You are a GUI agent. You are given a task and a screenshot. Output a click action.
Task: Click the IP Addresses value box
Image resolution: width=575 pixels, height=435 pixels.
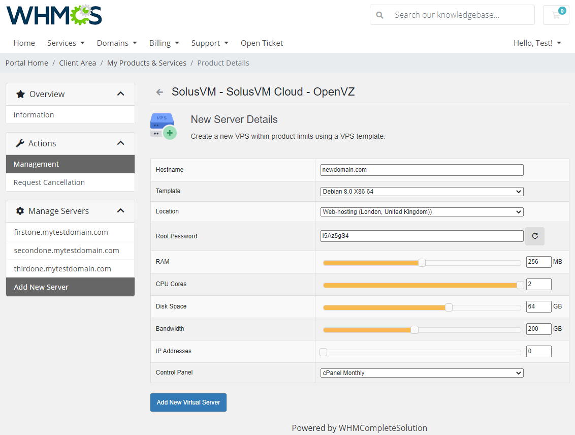tap(538, 351)
